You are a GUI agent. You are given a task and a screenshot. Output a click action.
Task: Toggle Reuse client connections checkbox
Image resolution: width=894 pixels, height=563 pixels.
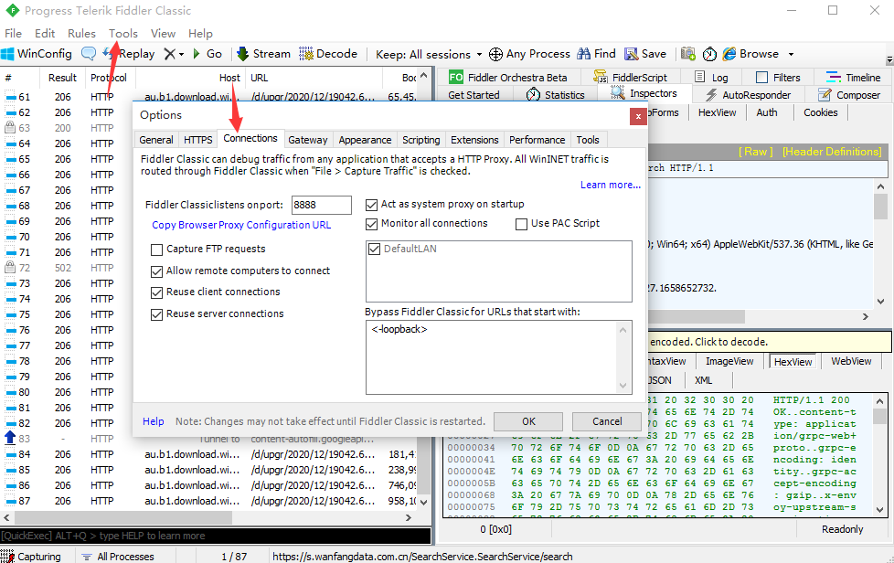(157, 292)
